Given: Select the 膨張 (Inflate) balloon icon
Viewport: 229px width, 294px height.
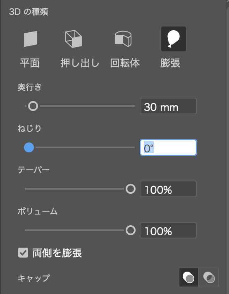Looking at the screenshot, I should click(174, 39).
